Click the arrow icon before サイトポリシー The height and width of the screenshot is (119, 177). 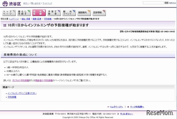click(118, 114)
